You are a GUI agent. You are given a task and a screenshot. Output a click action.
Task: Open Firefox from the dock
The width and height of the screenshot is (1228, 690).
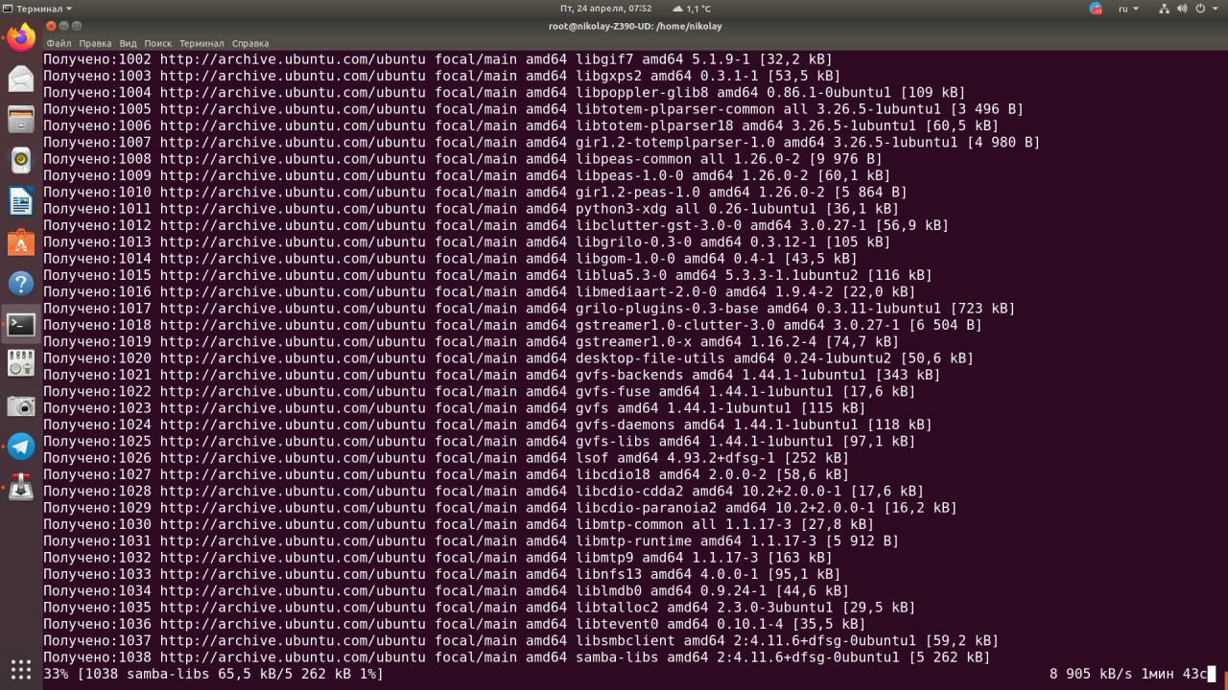coord(21,38)
